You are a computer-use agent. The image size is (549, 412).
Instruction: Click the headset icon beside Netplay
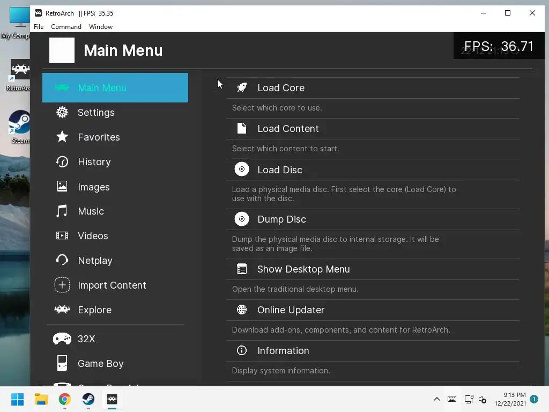point(62,260)
